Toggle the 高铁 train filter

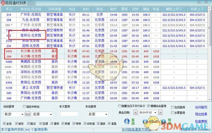pyautogui.click(x=98, y=123)
